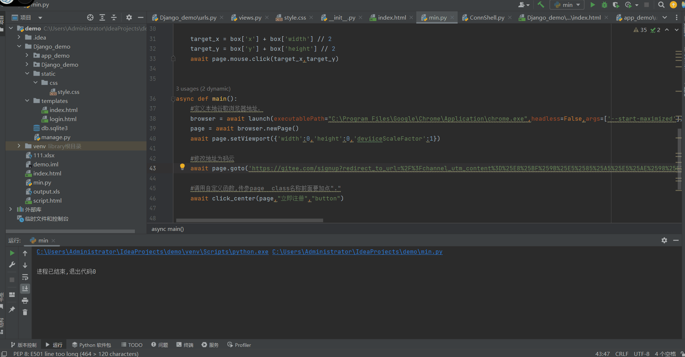Collapse the Django_demo folder
The image size is (685, 357).
click(x=20, y=46)
